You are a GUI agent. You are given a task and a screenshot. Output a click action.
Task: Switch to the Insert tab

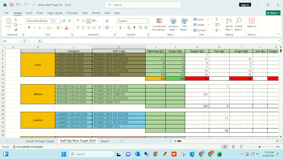pyautogui.click(x=29, y=13)
